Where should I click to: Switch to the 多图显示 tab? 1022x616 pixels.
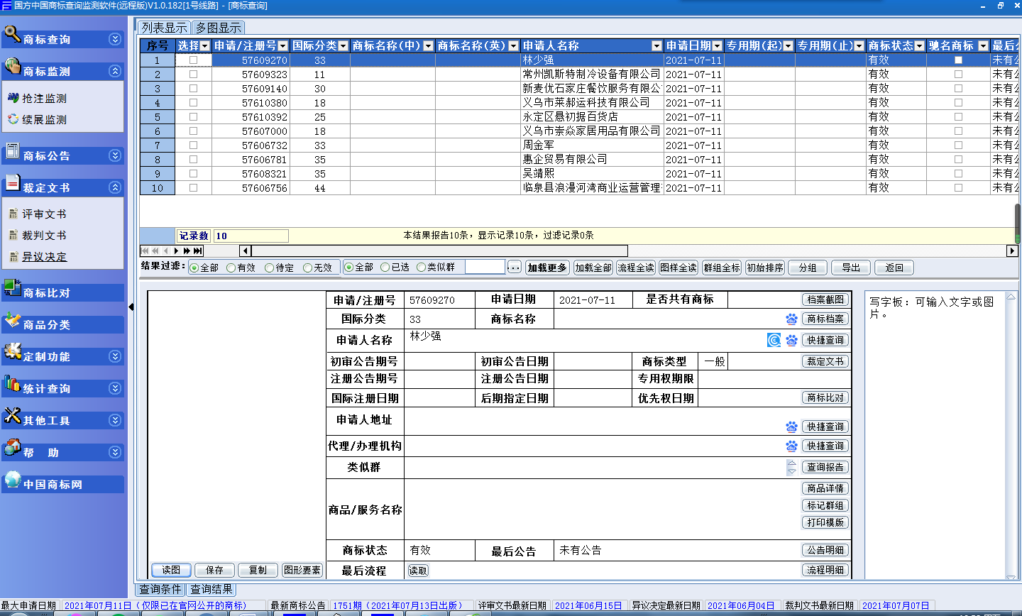[219, 28]
